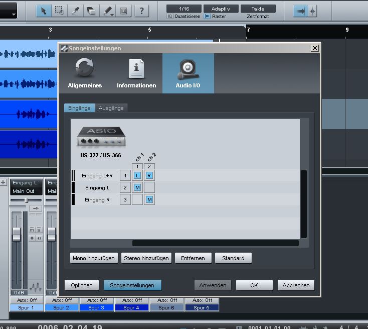The height and width of the screenshot is (329, 368).
Task: Click timeline ruler at bar 3
Action: [x=50, y=30]
